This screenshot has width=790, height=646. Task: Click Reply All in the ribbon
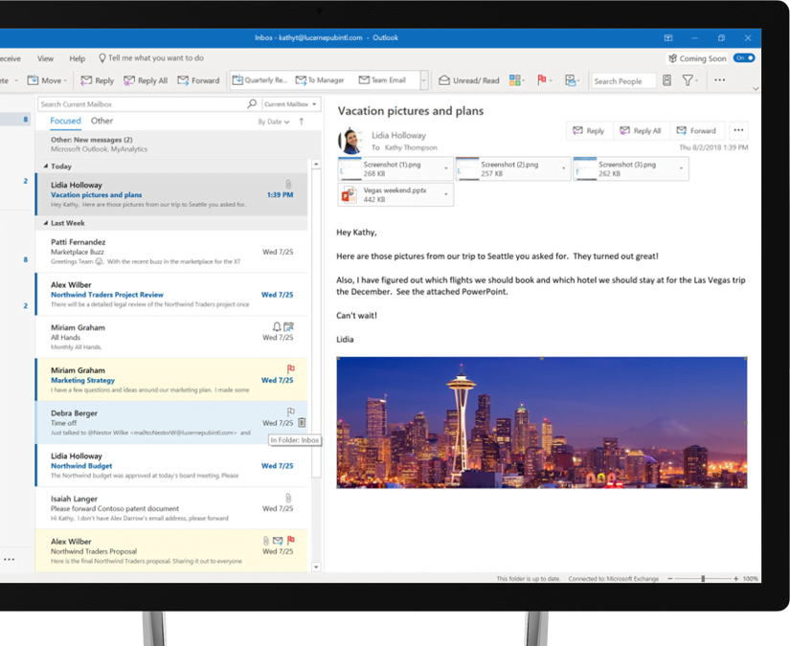(x=146, y=80)
